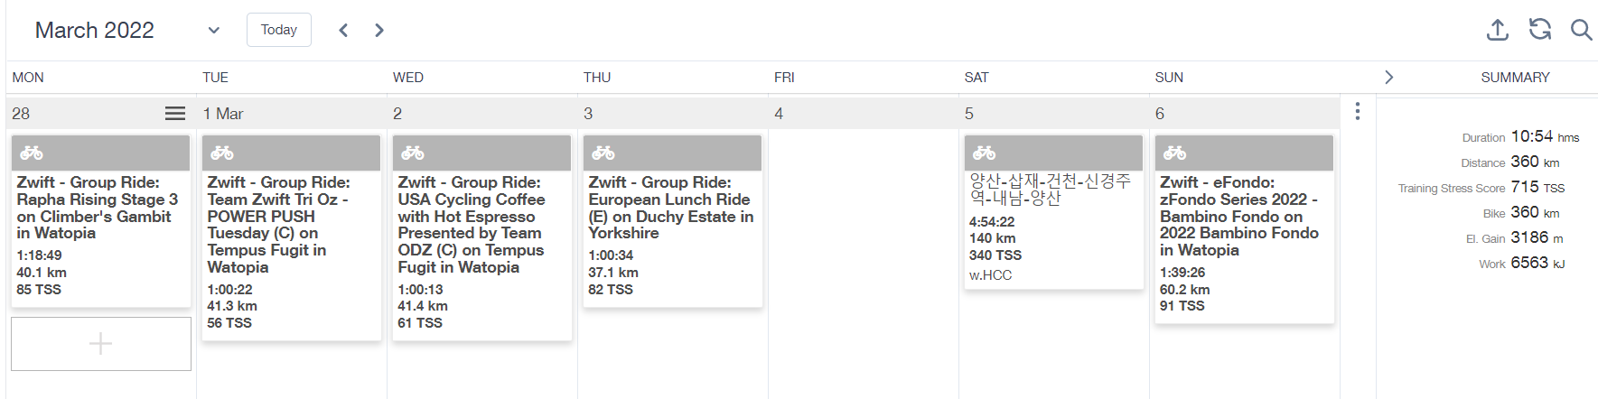Add a workout with the plus box
The image size is (1598, 399).
tap(101, 344)
